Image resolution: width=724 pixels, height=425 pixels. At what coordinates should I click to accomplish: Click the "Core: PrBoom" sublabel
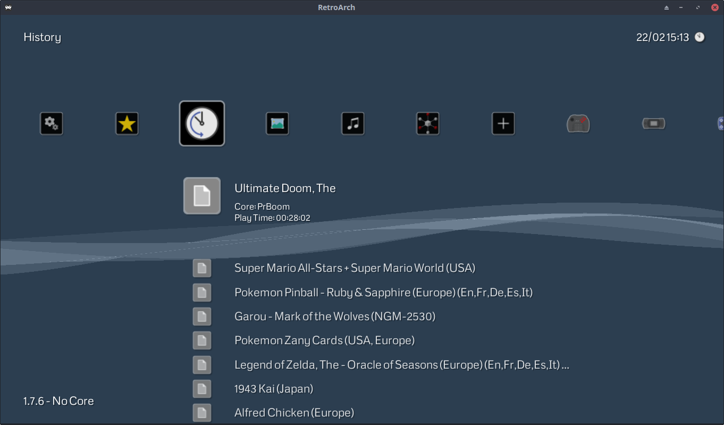(x=262, y=207)
